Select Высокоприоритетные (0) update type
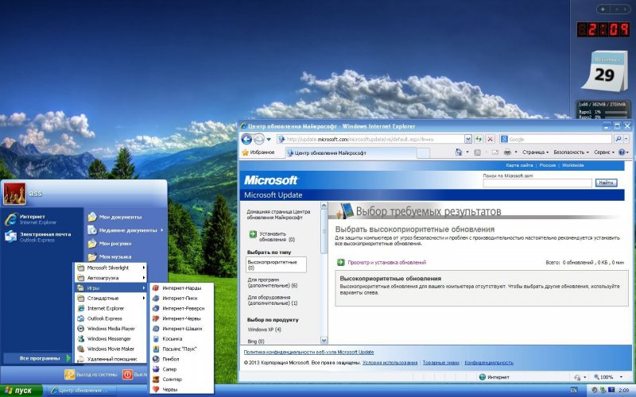Screen dimensions: 636x397 point(276,264)
